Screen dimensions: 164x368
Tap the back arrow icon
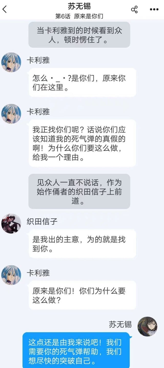[5, 10]
